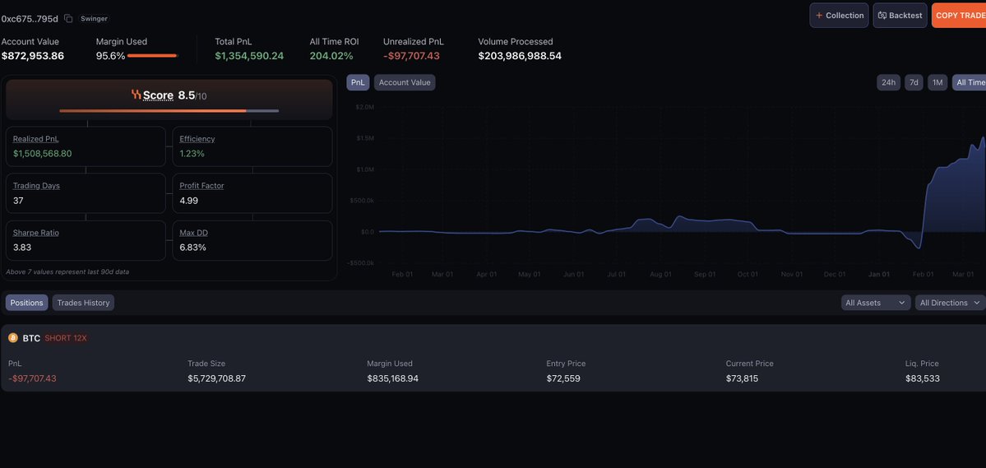Screen dimensions: 986x468
Task: Click Volume Processed $203,986,988.54 value
Action: [x=520, y=56]
